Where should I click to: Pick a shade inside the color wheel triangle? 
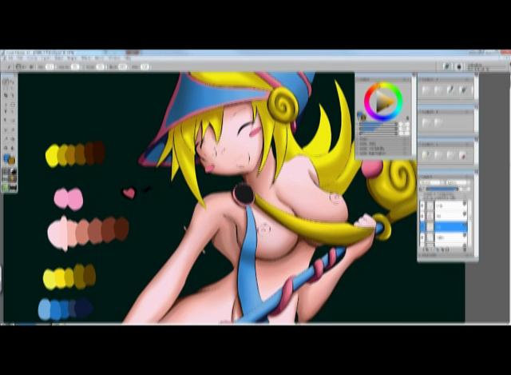click(385, 102)
